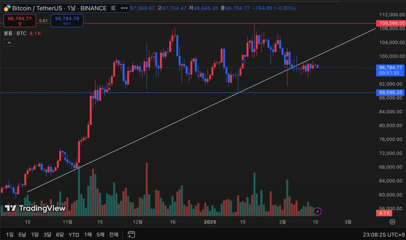This screenshot has height=240, width=406.
Task: Click the red sell price button 96,784.77
Action: coord(20,21)
